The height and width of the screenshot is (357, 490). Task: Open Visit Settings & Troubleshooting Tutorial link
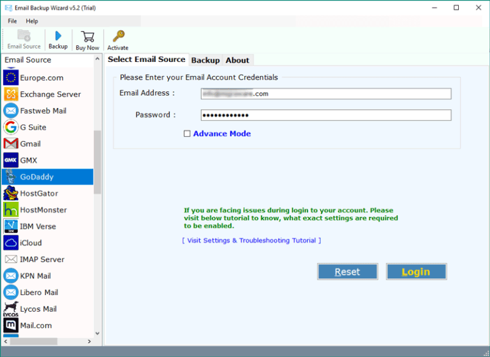(x=251, y=240)
